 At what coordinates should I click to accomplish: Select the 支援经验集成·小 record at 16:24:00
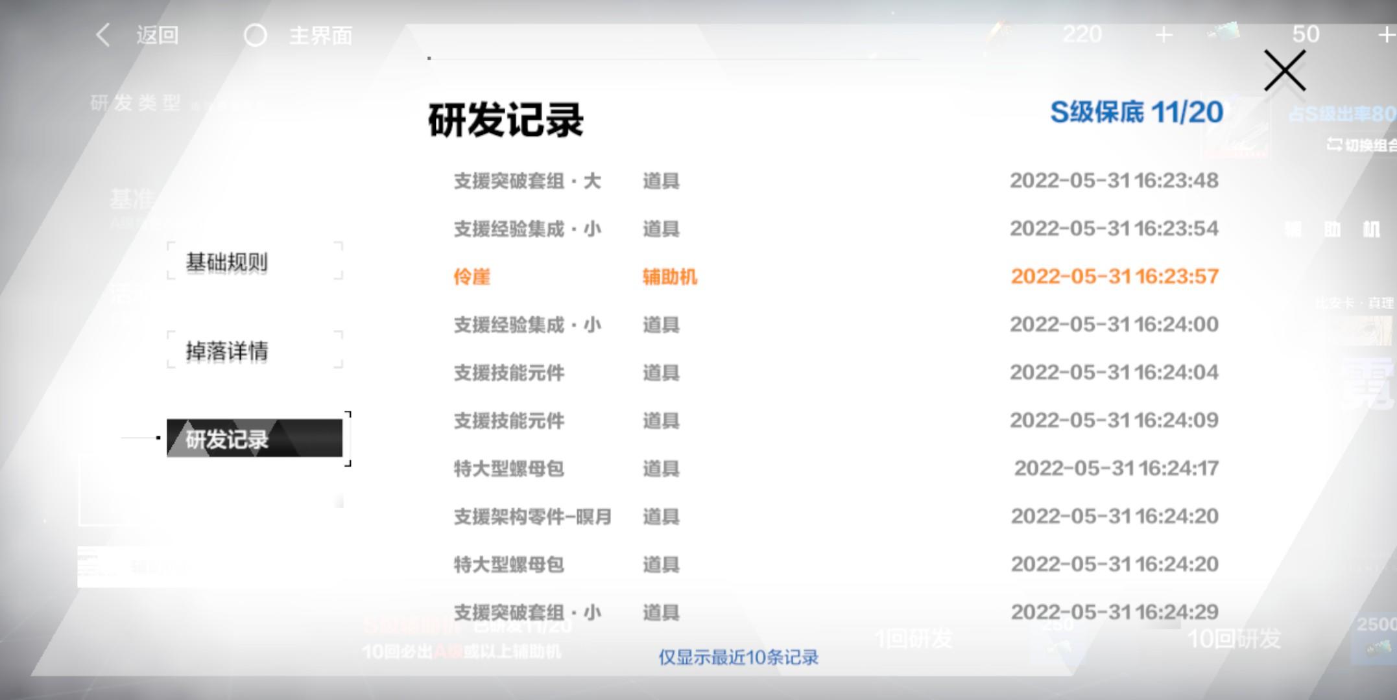836,324
